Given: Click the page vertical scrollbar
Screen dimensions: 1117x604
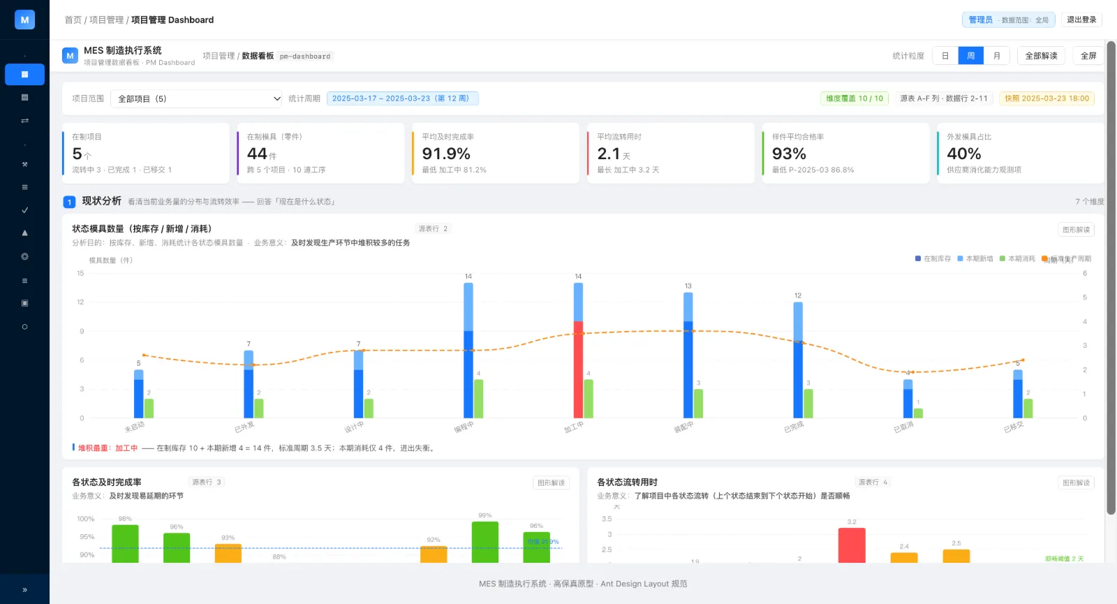Looking at the screenshot, I should pyautogui.click(x=1111, y=278).
